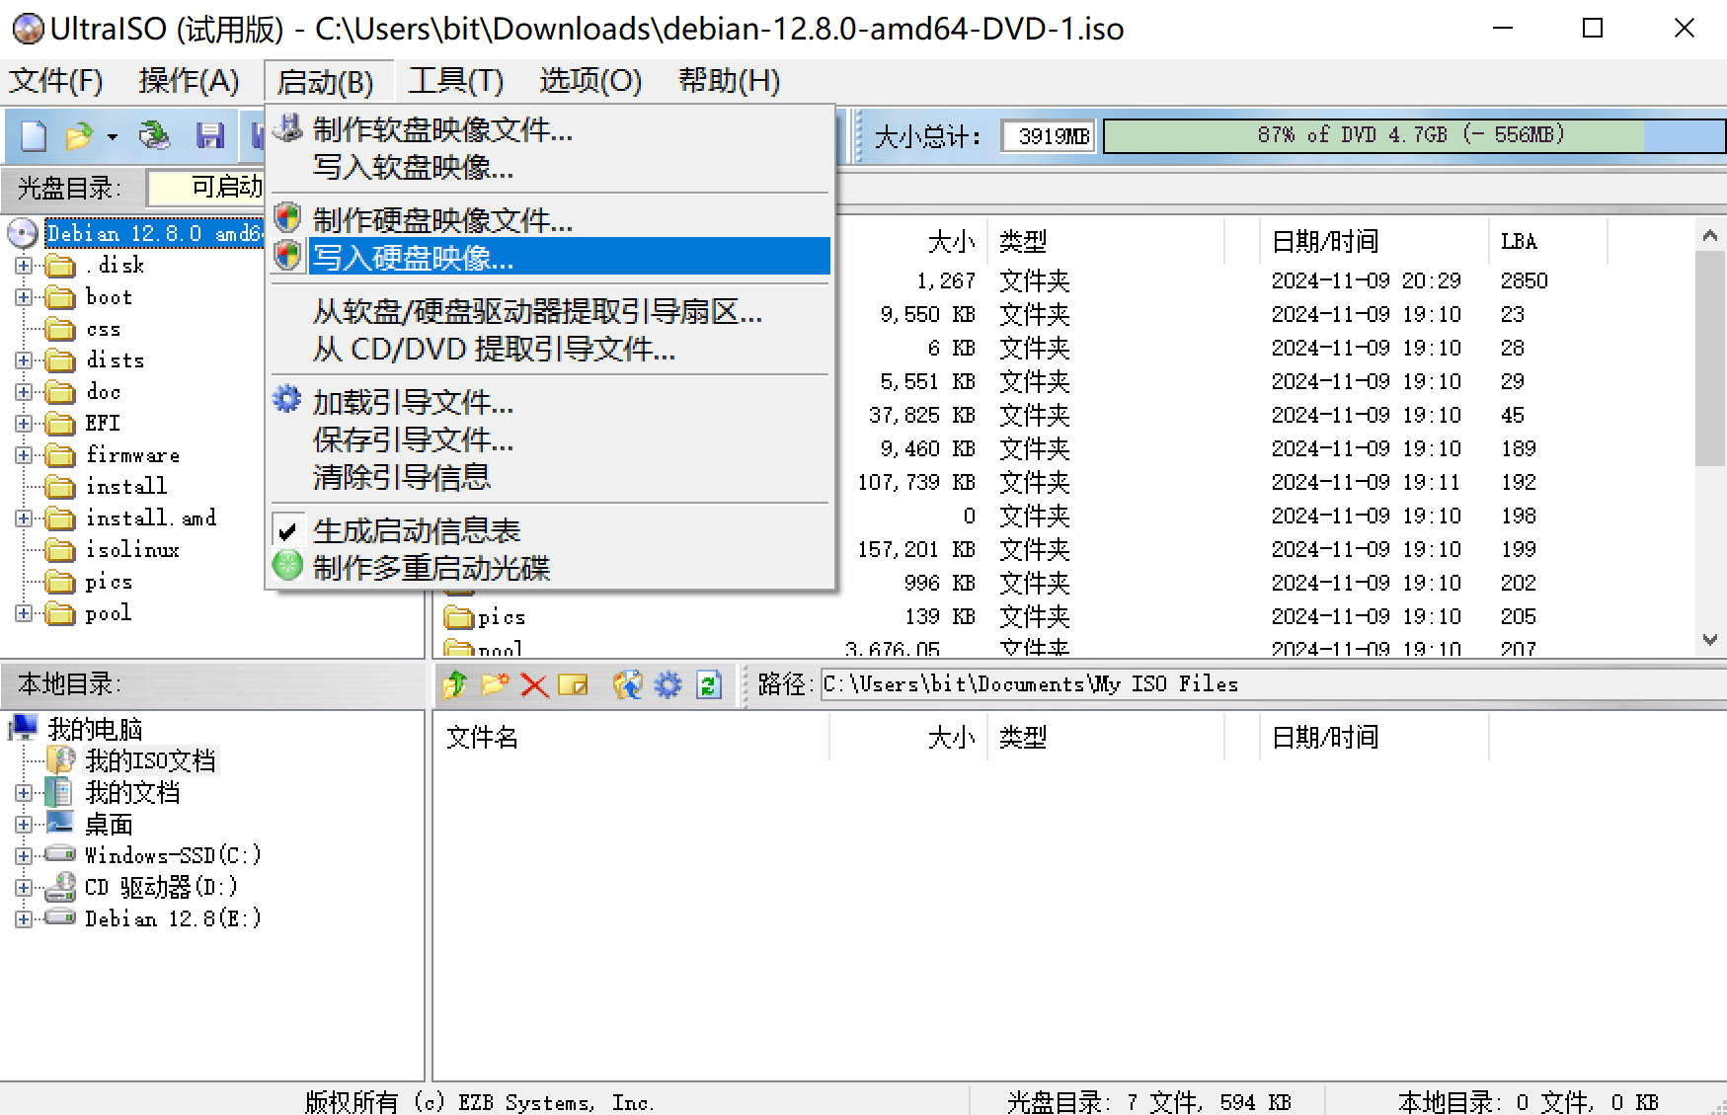1727x1115 pixels.
Task: Click the go up folder icon
Action: (x=455, y=684)
